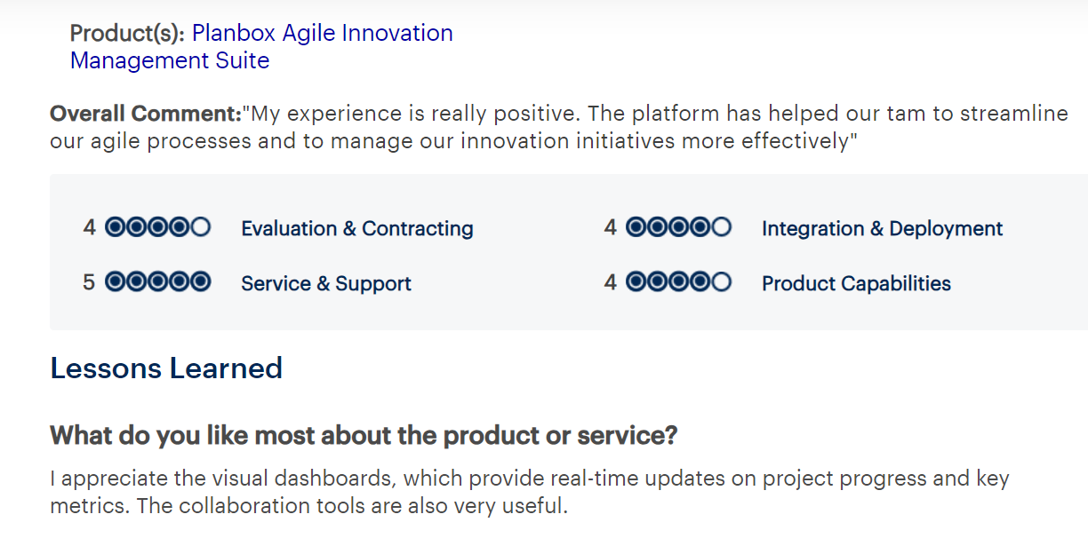Viewport: 1088px width, 546px height.
Task: Click the 'What do you like most' question heading
Action: pyautogui.click(x=364, y=436)
